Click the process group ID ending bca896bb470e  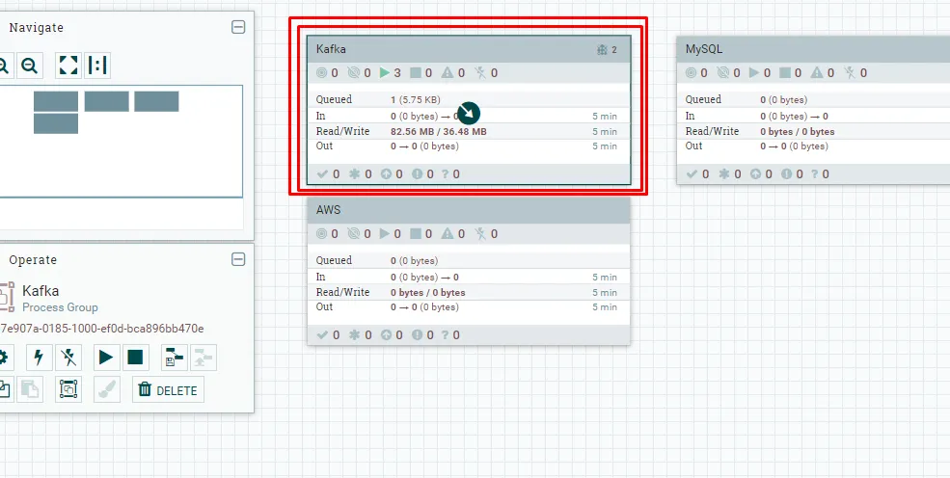(102, 329)
